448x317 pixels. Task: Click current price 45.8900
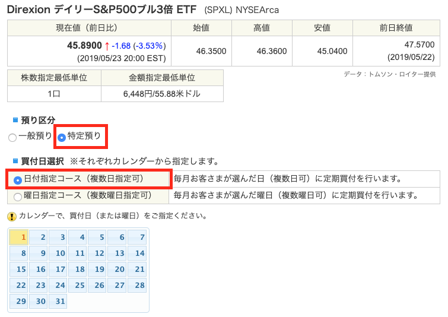[84, 46]
